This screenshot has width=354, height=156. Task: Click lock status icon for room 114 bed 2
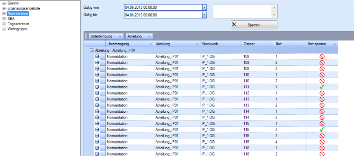(x=322, y=117)
